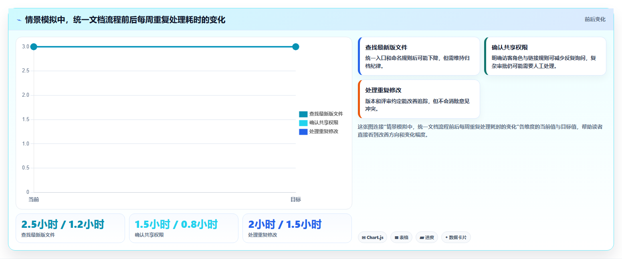Click the 查找最新版文件 legend label
622x259 pixels.
click(326, 114)
